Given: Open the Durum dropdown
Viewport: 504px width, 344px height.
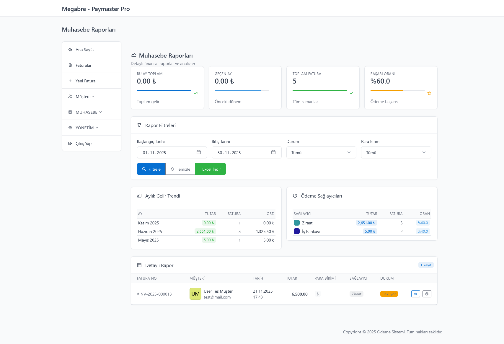Looking at the screenshot, I should pos(321,153).
